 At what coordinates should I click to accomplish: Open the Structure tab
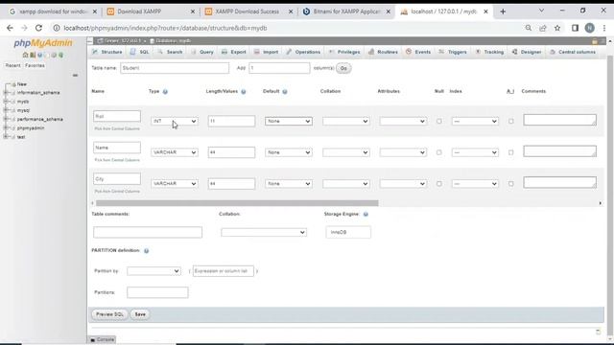pos(106,52)
